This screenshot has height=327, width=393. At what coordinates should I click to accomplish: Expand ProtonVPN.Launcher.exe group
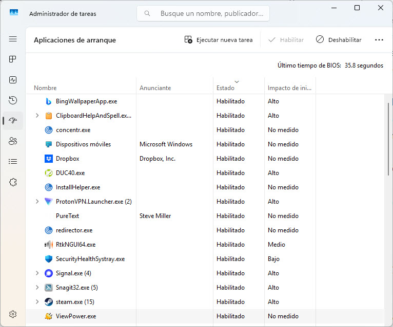coord(37,202)
